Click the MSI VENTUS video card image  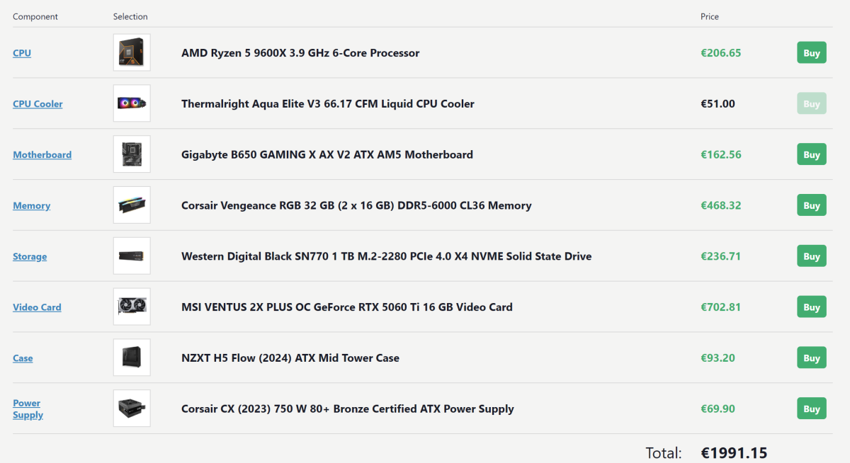click(x=132, y=307)
